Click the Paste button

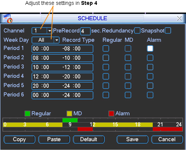point(54,139)
